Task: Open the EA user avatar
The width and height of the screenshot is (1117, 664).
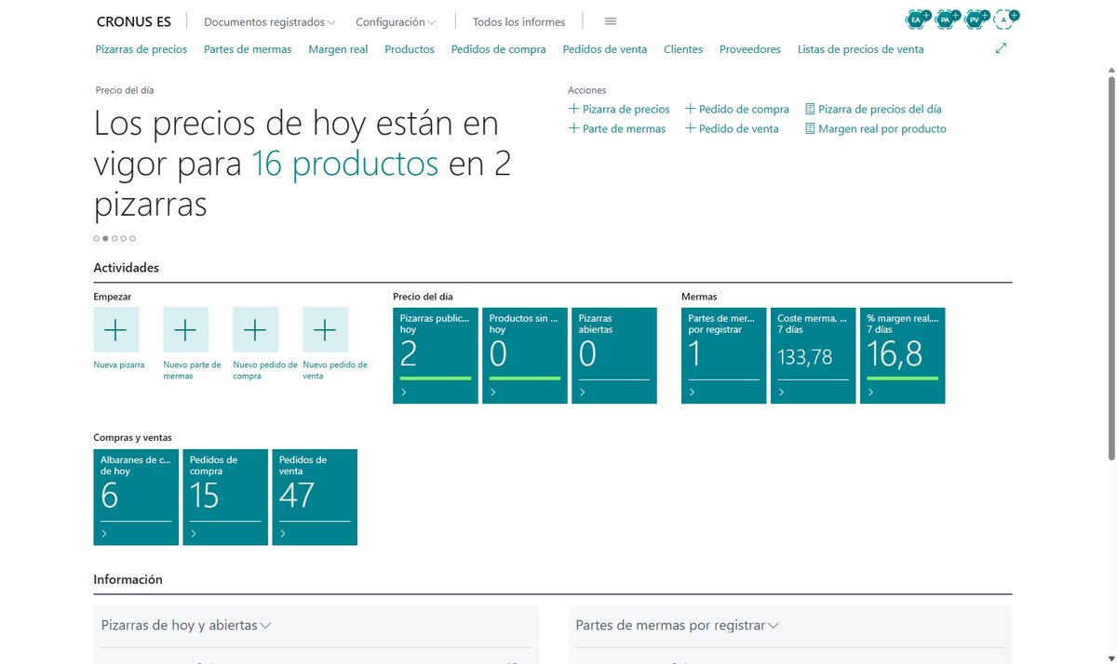Action: [x=917, y=19]
